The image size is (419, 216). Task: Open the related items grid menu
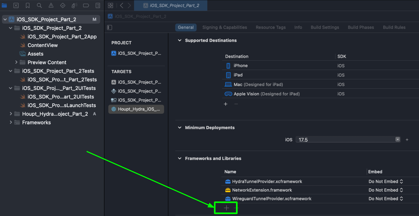[x=110, y=5]
